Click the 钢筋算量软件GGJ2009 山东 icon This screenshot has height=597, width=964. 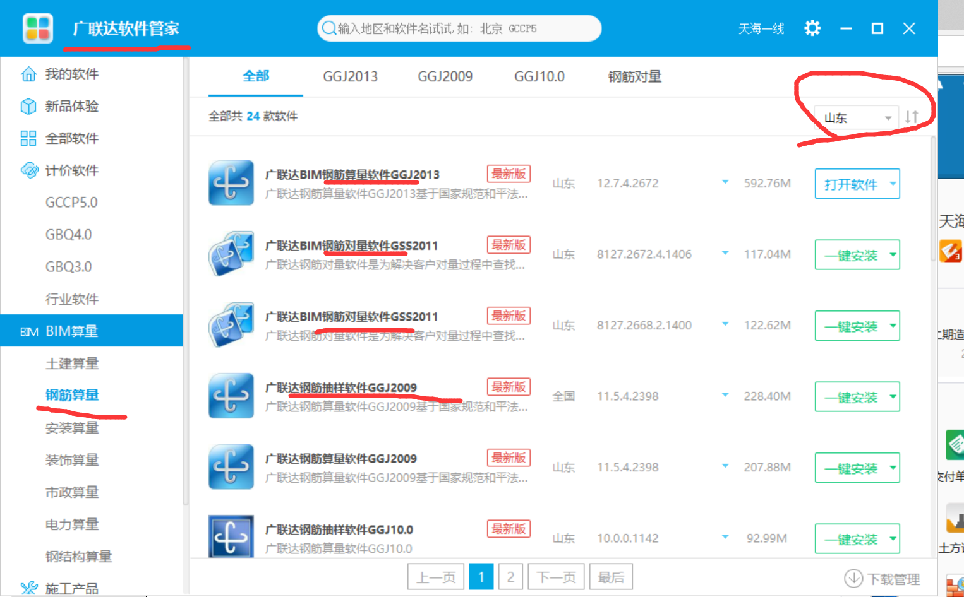[231, 467]
